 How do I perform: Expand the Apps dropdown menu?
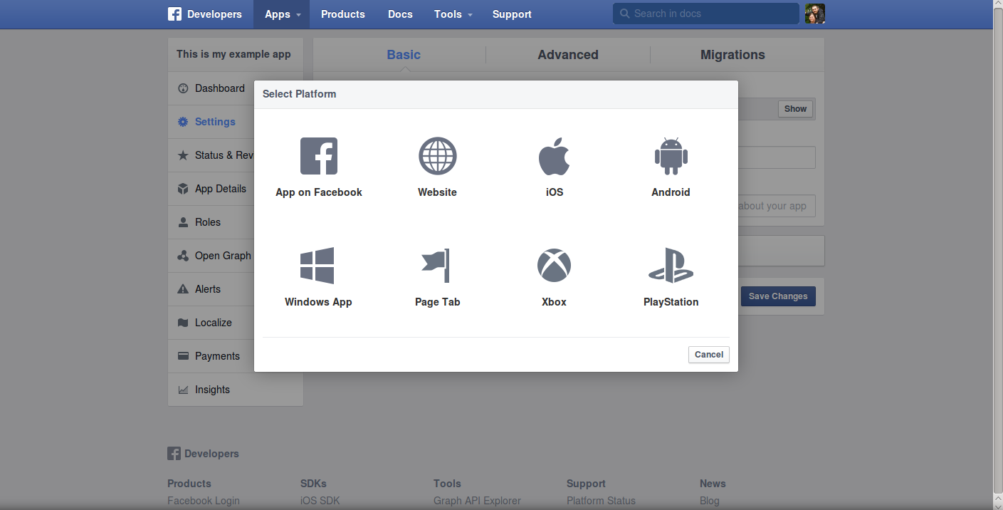282,14
